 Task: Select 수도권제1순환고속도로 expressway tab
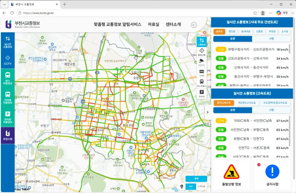(275, 103)
